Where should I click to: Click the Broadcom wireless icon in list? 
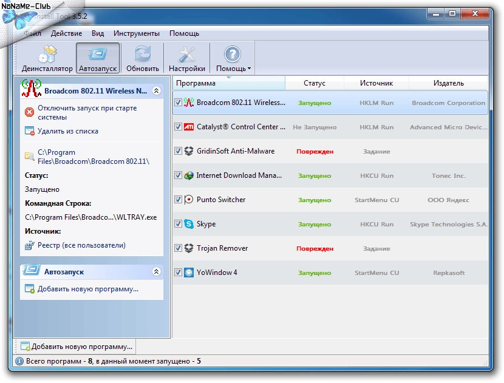(189, 103)
